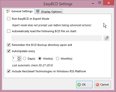
Task: Click the AutoUpdate interval number field
Action: 15,59
